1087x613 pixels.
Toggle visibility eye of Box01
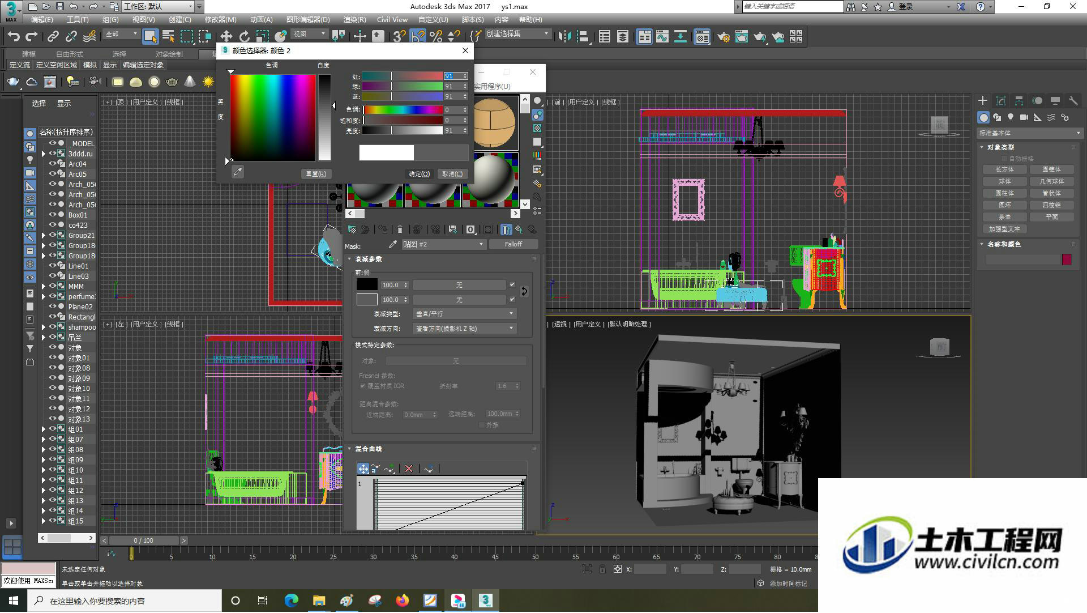52,215
